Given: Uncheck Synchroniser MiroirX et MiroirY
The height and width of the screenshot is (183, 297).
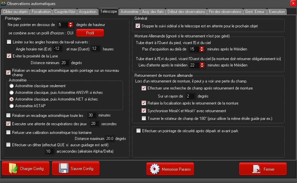Looking at the screenshot, I should coord(144,111).
